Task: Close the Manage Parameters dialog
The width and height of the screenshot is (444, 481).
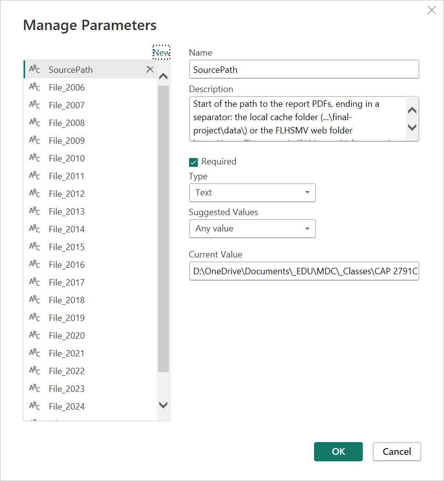Action: click(x=431, y=10)
